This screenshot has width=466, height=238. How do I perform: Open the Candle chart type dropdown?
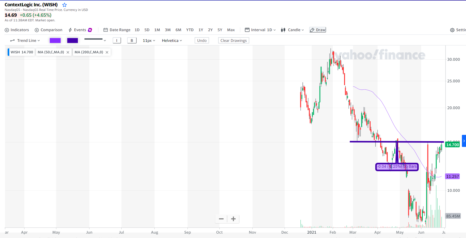pyautogui.click(x=292, y=30)
